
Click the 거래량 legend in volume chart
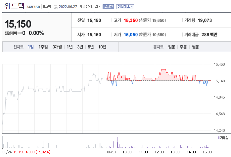[x=223, y=138]
